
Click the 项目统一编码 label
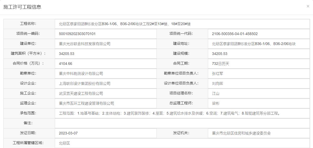coord(28,33)
